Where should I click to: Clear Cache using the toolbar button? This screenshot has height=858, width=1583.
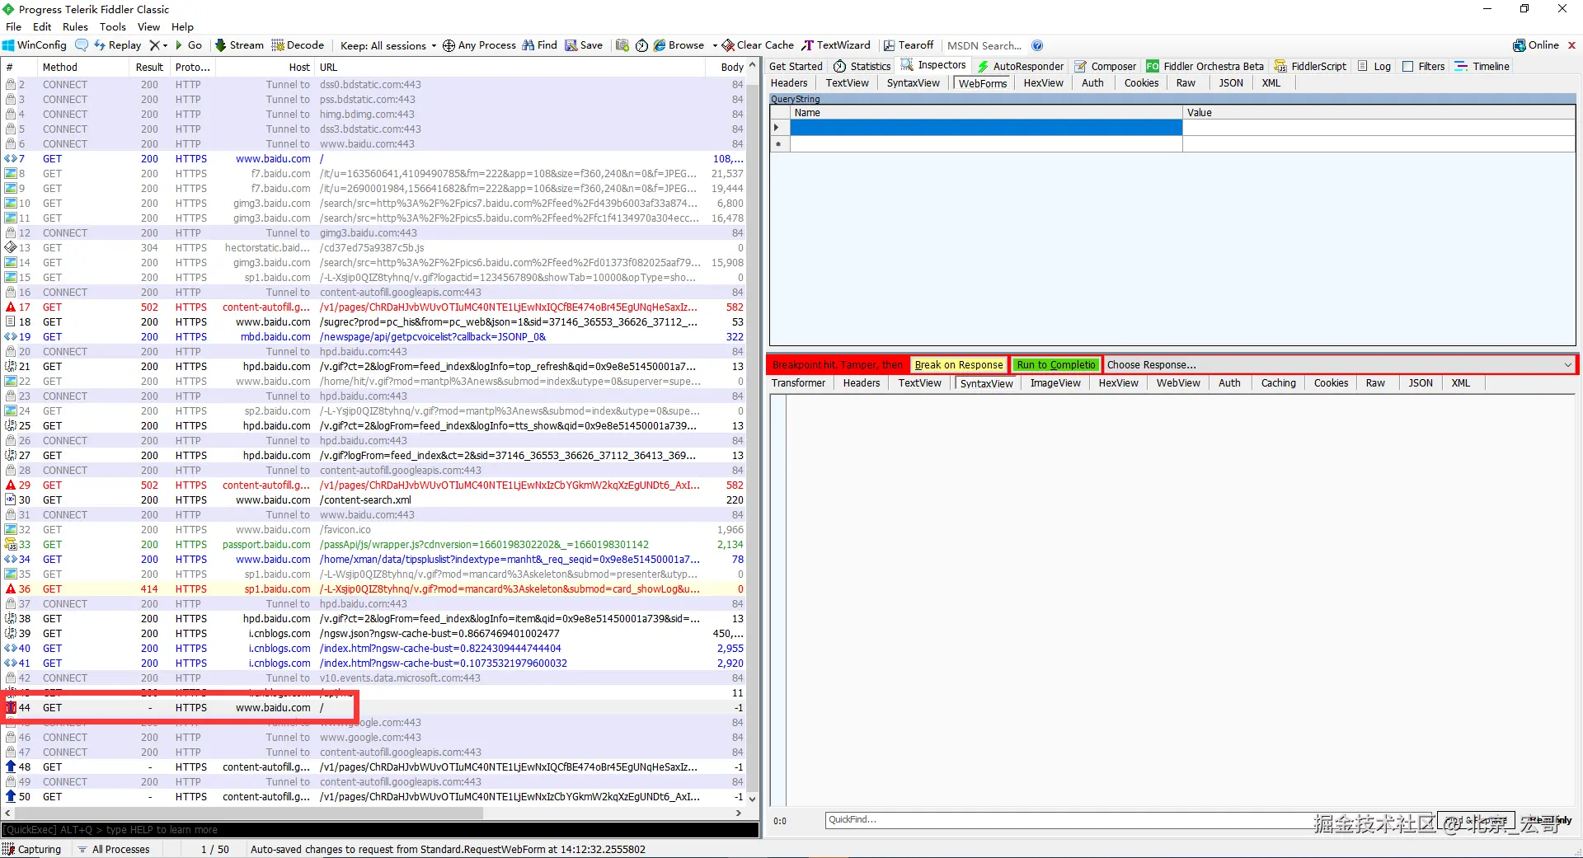point(758,45)
